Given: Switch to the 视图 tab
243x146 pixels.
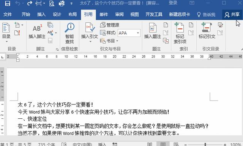Looking at the screenshot, I should point(134,14).
